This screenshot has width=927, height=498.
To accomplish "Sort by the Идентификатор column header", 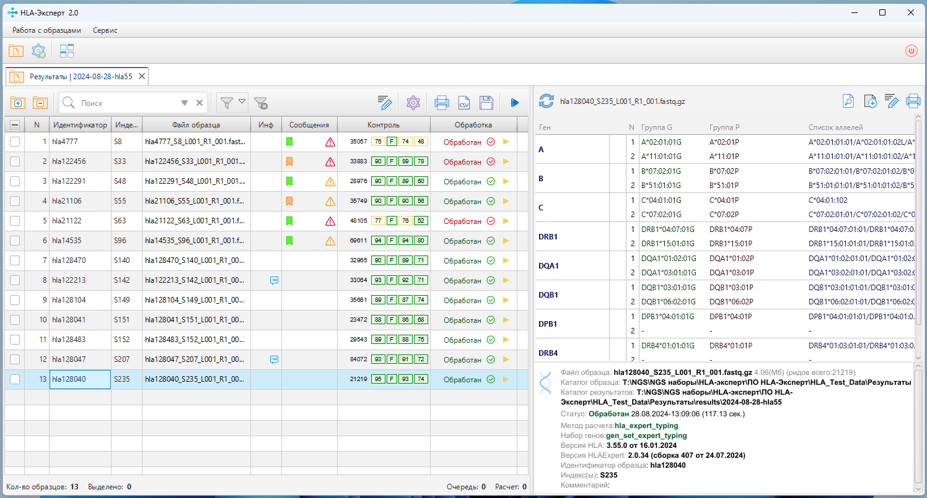I will click(x=80, y=125).
